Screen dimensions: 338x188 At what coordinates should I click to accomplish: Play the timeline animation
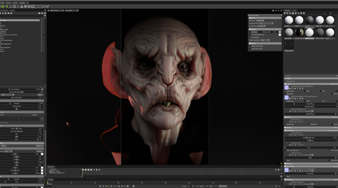(x=119, y=186)
